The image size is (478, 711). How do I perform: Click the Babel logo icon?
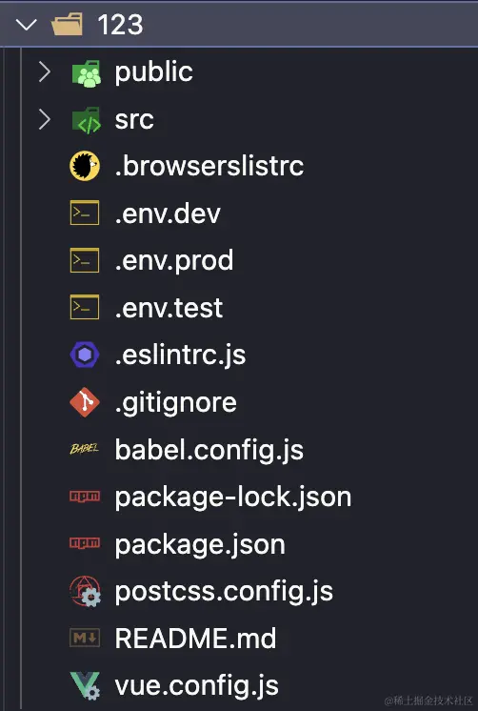[85, 449]
